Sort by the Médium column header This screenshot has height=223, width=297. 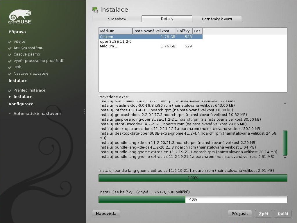coord(116,31)
